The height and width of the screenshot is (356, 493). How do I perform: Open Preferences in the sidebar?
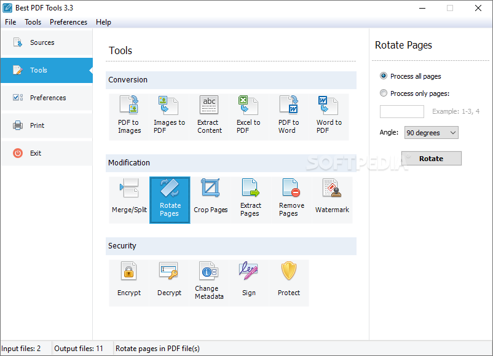[47, 98]
